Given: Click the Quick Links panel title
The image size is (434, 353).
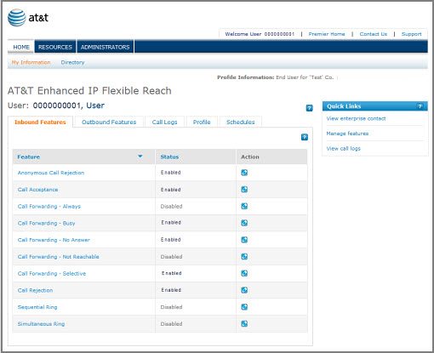Looking at the screenshot, I should (x=344, y=106).
